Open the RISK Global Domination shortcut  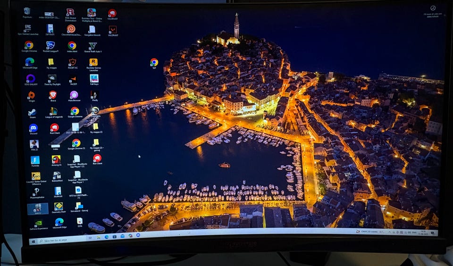coord(70,15)
